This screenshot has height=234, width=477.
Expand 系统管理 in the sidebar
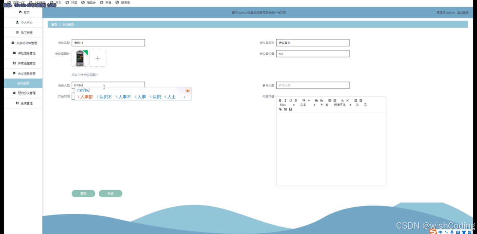click(24, 103)
